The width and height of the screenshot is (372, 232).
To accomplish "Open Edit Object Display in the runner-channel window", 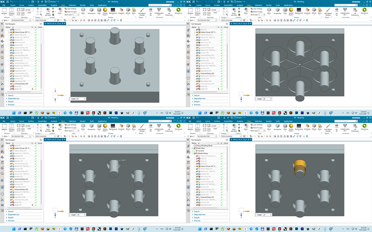I will pos(328,11).
